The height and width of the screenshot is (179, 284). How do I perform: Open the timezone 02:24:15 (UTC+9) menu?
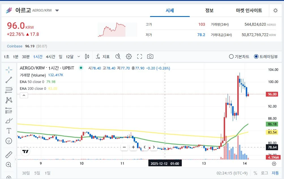pos(232,173)
